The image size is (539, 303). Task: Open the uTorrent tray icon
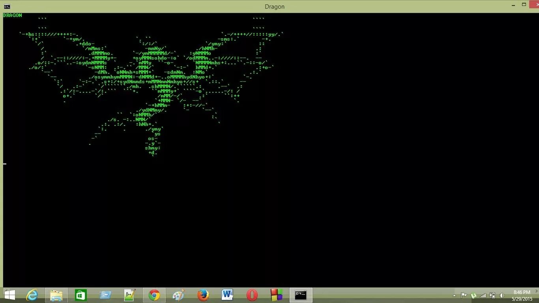tap(473, 295)
